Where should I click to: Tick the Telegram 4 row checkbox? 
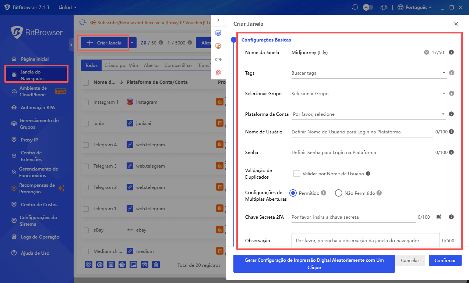tap(86, 145)
